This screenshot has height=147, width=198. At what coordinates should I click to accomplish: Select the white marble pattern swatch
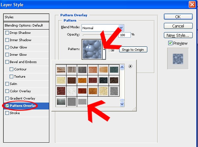tap(72, 91)
